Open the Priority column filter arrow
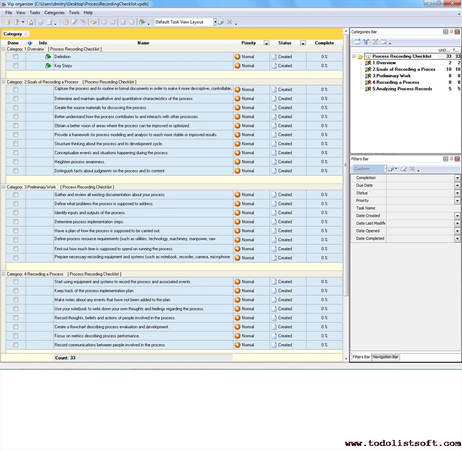Screen dimensions: 462x450 click(266, 43)
